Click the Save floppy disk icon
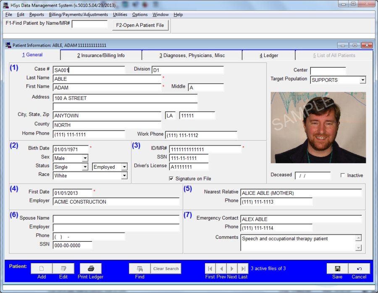Screen dimensions: 378x293 (x=337, y=269)
